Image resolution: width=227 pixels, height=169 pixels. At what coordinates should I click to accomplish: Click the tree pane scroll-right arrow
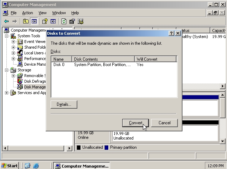(x=69, y=148)
